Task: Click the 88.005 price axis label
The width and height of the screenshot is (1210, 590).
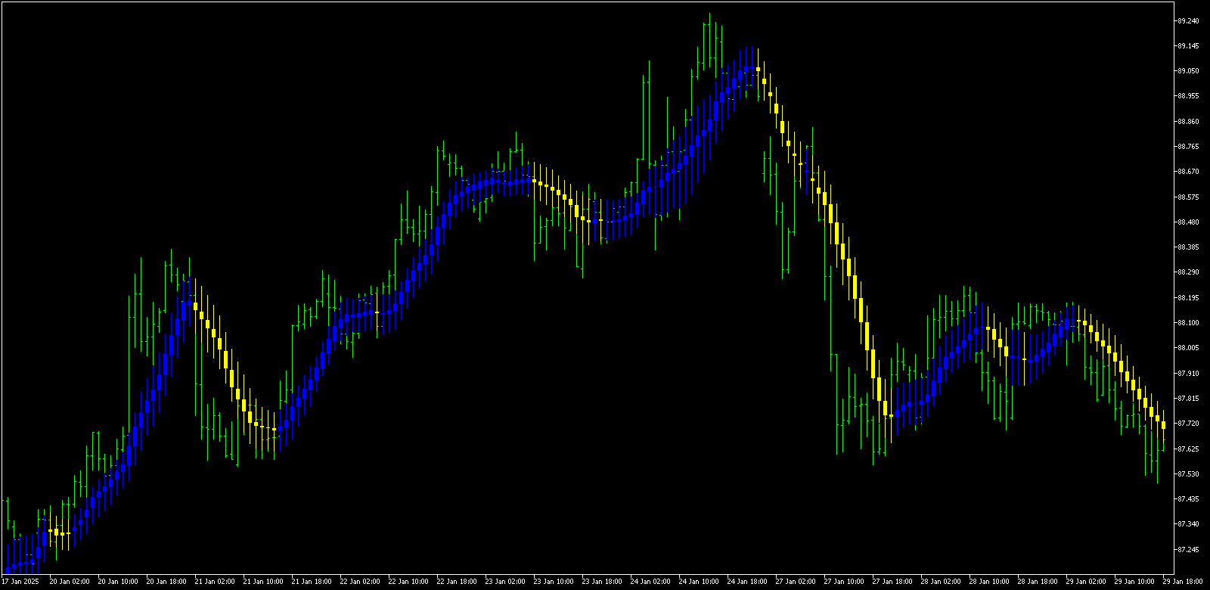Action: pyautogui.click(x=1188, y=348)
